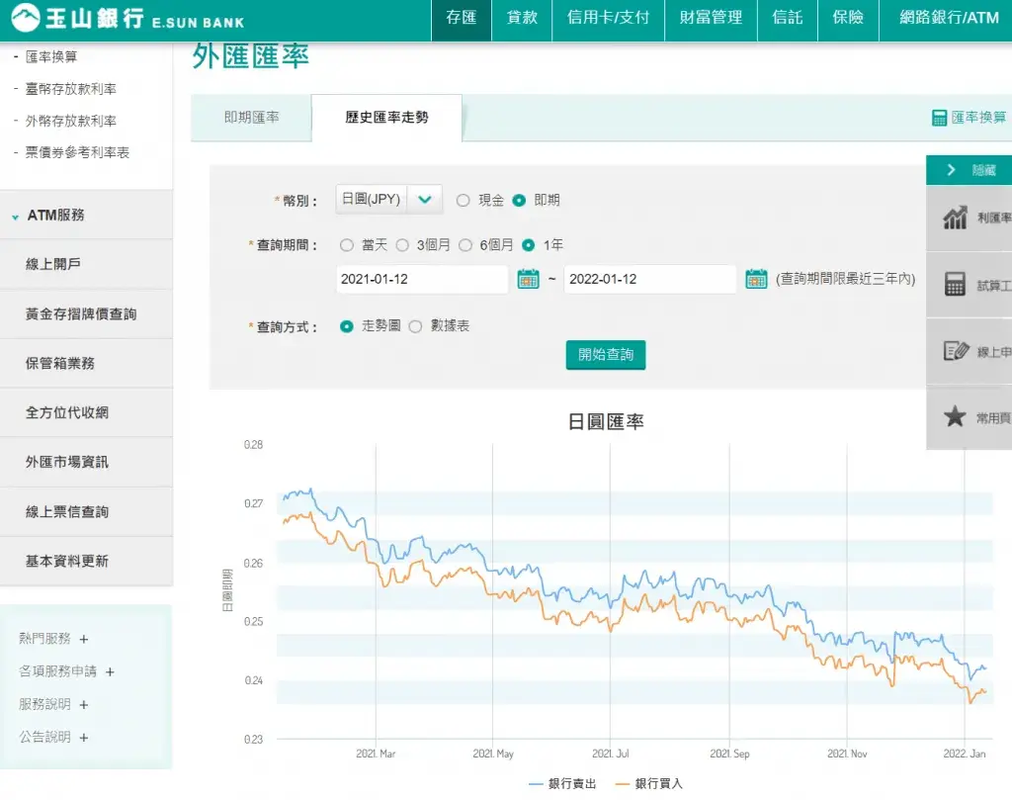
Task: Expand 熱門服務 footer section
Action: coord(84,639)
